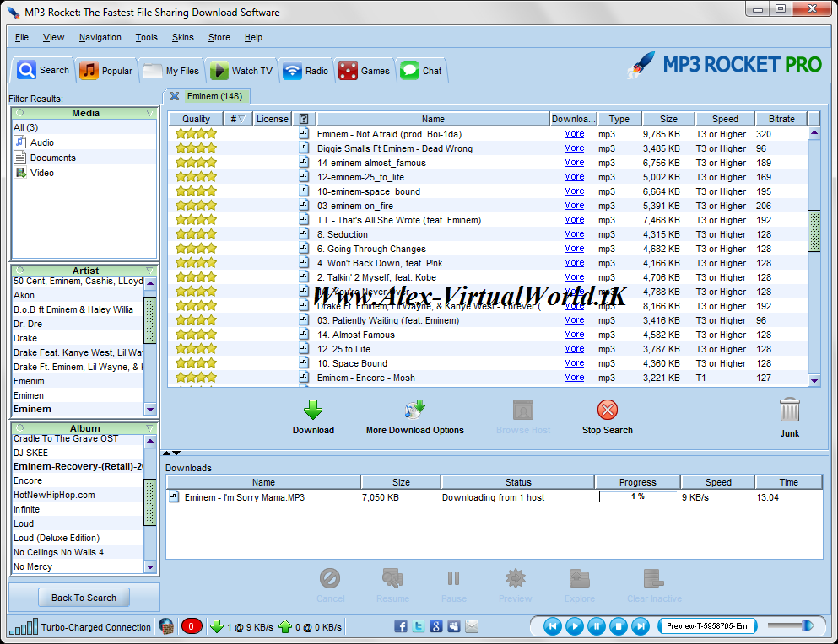Collapse the Album filter panel
The height and width of the screenshot is (644, 838).
point(149,428)
